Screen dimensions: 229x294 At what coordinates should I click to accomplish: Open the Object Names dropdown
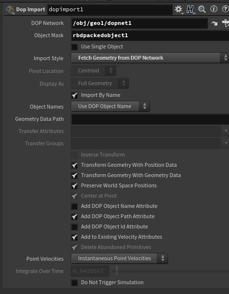pyautogui.click(x=110, y=106)
